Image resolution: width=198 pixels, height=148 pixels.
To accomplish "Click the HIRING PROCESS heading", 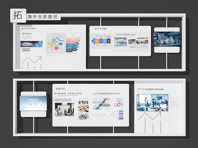I will pyautogui.click(x=68, y=93).
